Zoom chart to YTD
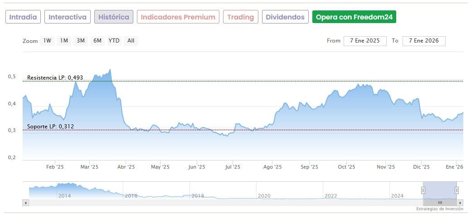The height and width of the screenshot is (217, 471). tap(114, 41)
